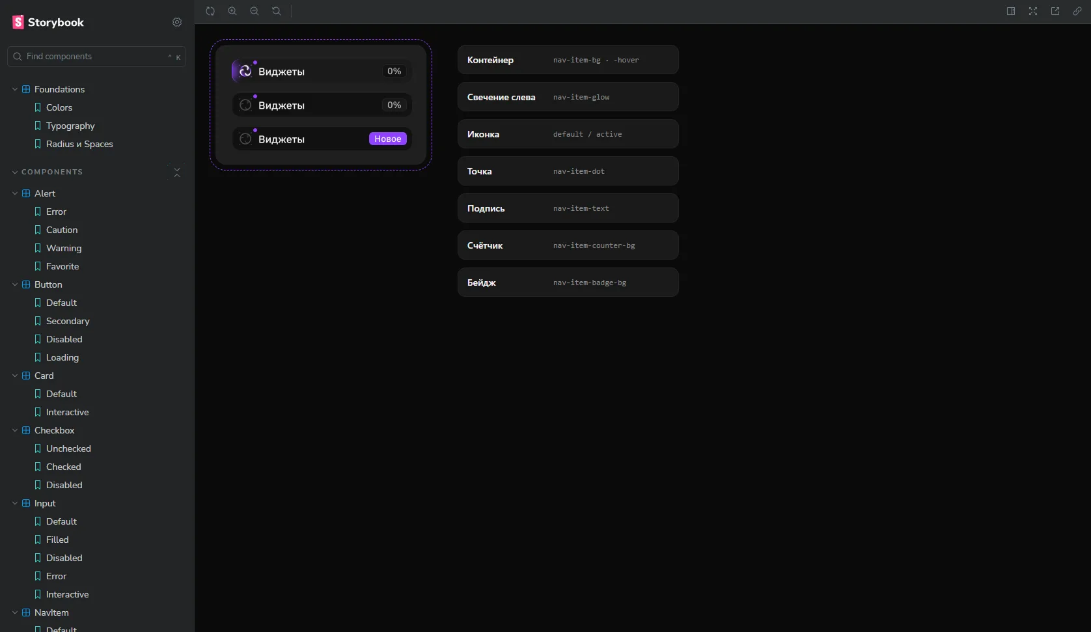Select the Свечение слева token card
This screenshot has height=632, width=1091.
(x=568, y=97)
